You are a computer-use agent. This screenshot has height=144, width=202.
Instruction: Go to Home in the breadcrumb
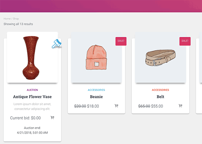[x=7, y=19]
